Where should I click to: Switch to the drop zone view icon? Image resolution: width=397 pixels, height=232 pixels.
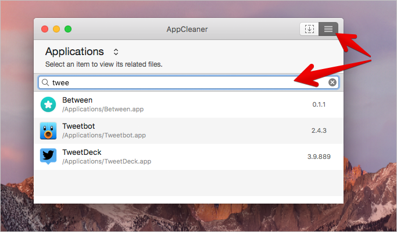309,29
